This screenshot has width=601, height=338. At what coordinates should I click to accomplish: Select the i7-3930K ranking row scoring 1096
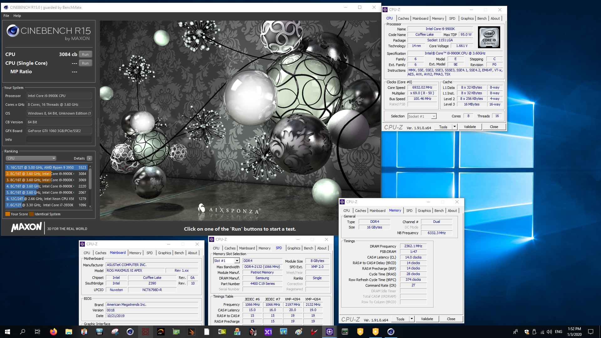coord(46,205)
